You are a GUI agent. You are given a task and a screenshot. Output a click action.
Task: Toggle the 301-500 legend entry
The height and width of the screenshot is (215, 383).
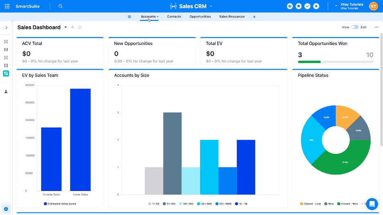(x=205, y=204)
